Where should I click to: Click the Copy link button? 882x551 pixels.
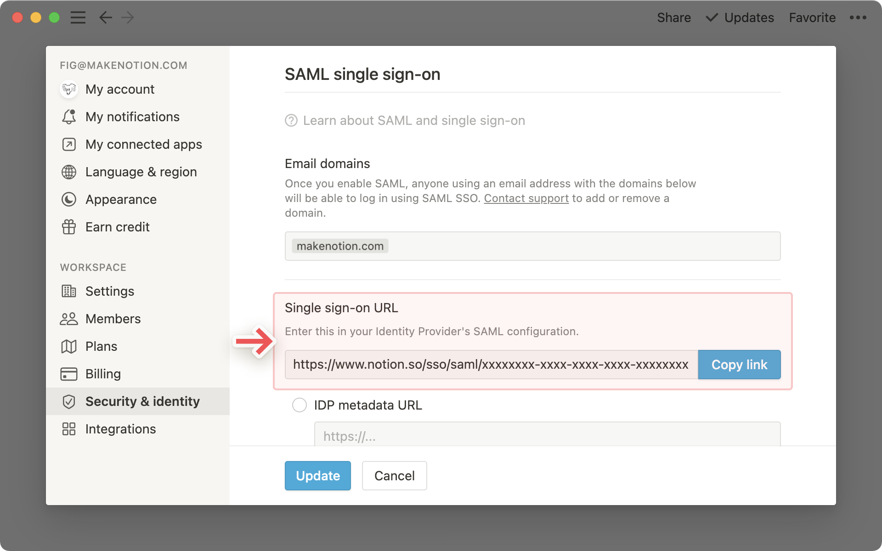click(739, 365)
